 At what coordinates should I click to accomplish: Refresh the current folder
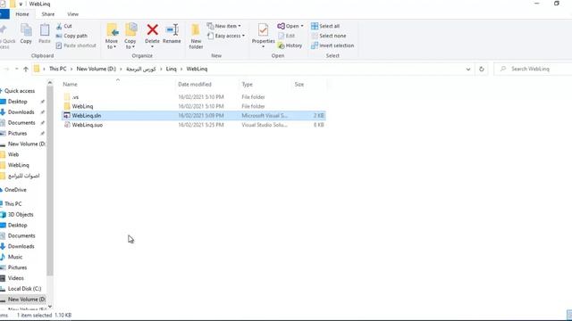[481, 69]
